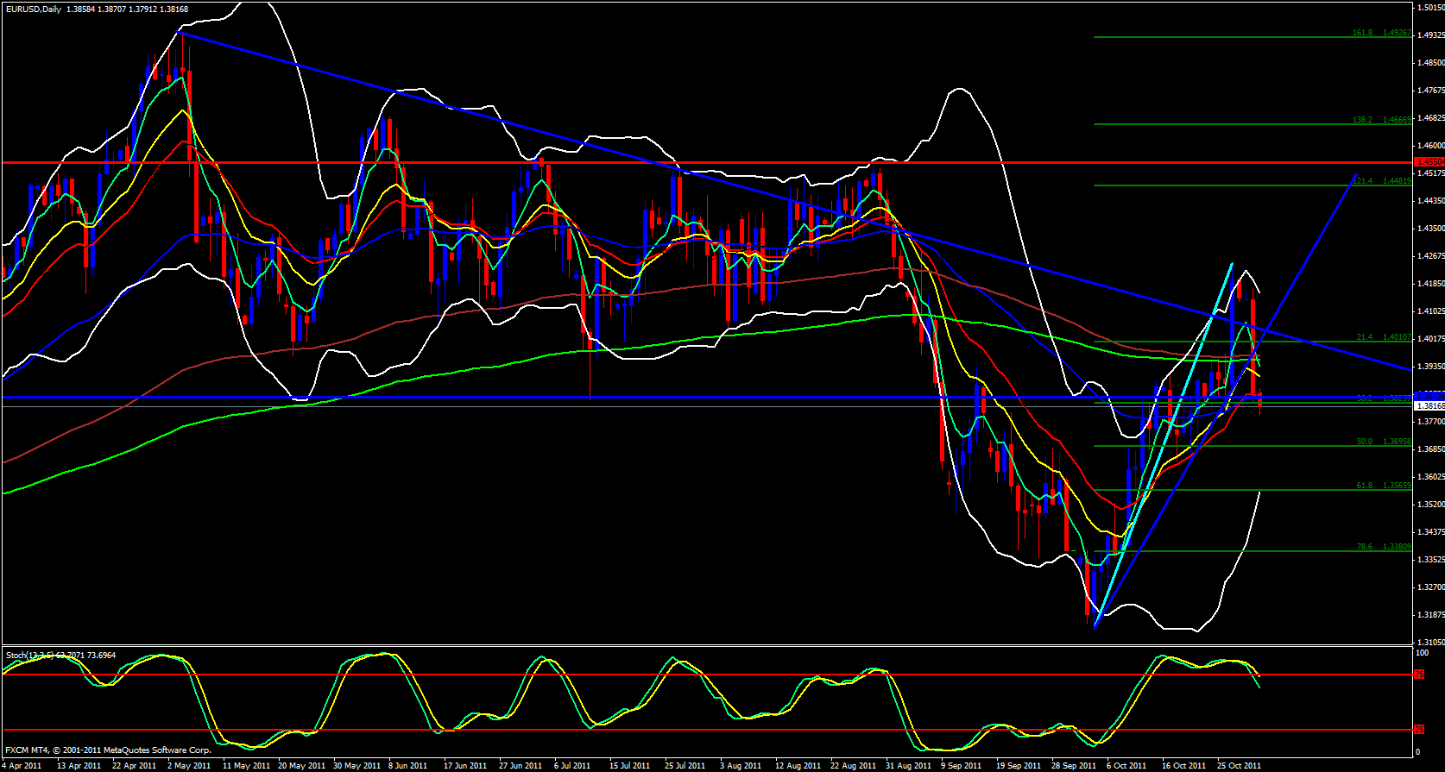Click the FXCM MT4 copyright text
The image size is (1445, 772).
click(x=108, y=750)
